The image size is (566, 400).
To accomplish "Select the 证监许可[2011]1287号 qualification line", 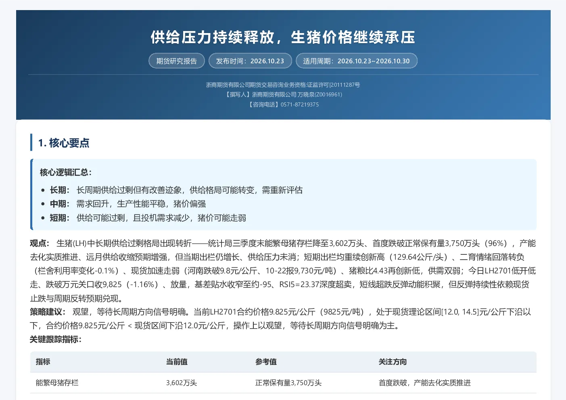I will [283, 85].
